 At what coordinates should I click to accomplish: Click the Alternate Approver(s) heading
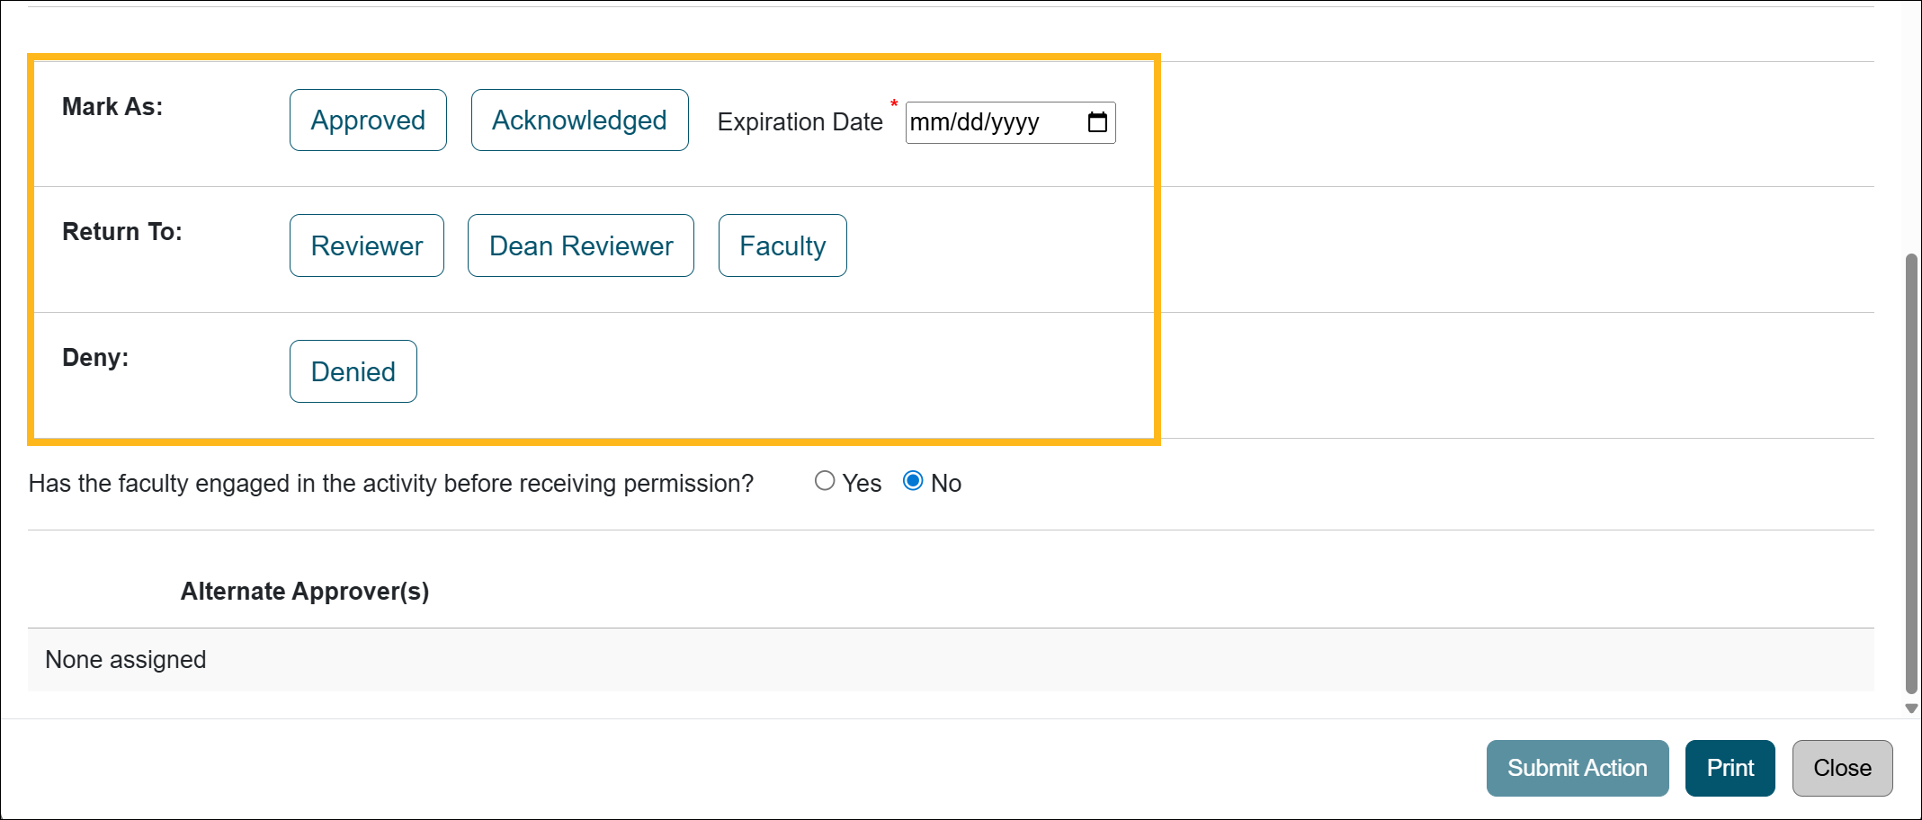click(x=305, y=591)
